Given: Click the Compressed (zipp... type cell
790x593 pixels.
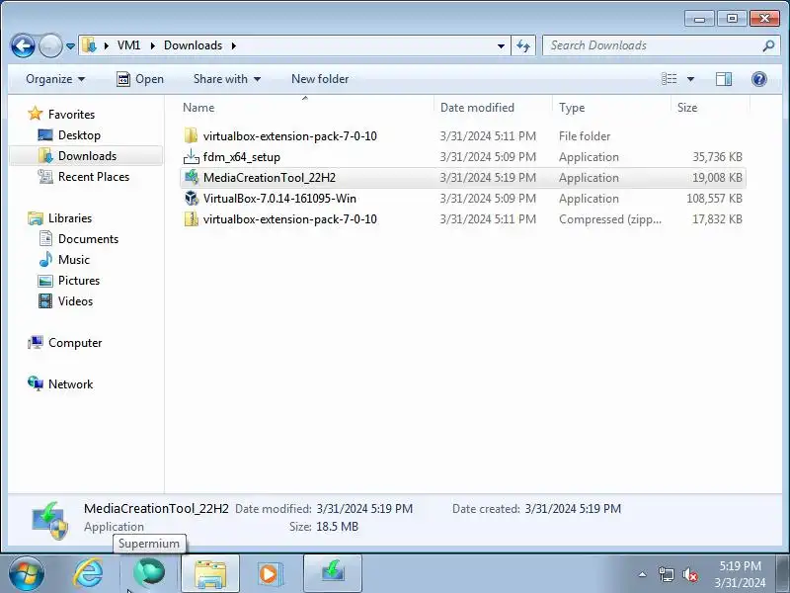Looking at the screenshot, I should click(609, 219).
